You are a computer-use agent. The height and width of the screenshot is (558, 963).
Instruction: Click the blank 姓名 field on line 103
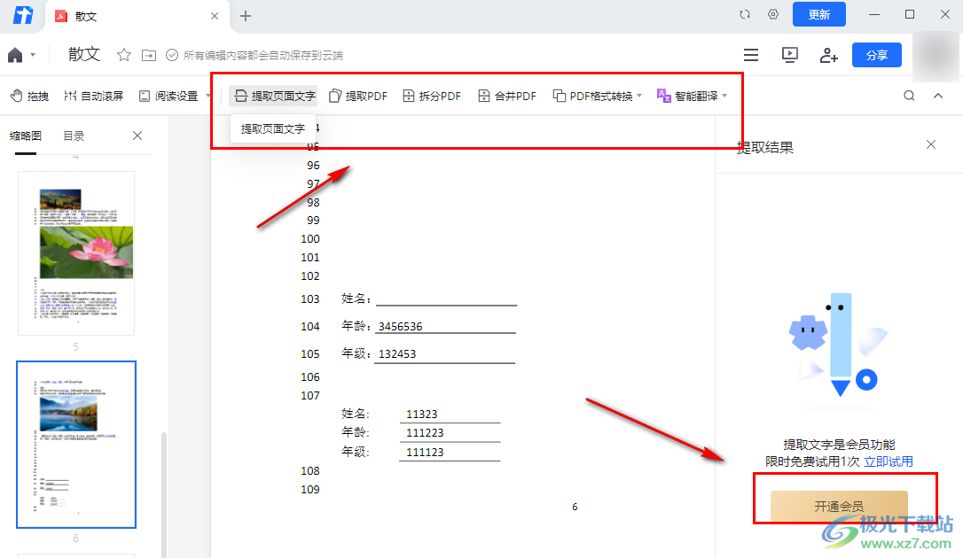coord(447,298)
